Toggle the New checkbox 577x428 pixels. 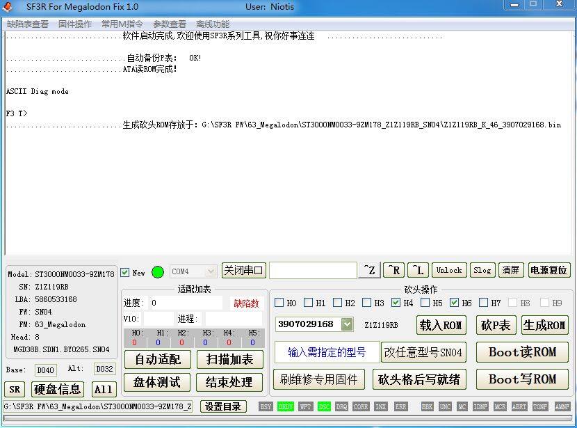125,273
